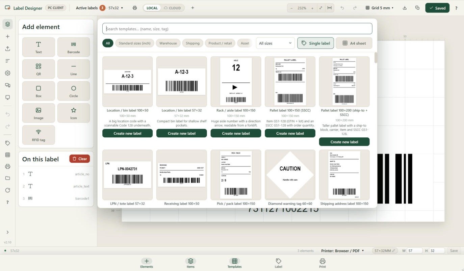Click the Saved button
Image resolution: width=464 pixels, height=271 pixels.
click(x=437, y=8)
